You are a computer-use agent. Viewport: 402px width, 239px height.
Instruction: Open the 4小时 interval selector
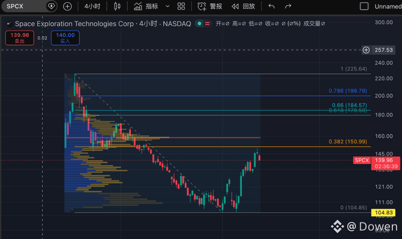point(92,6)
